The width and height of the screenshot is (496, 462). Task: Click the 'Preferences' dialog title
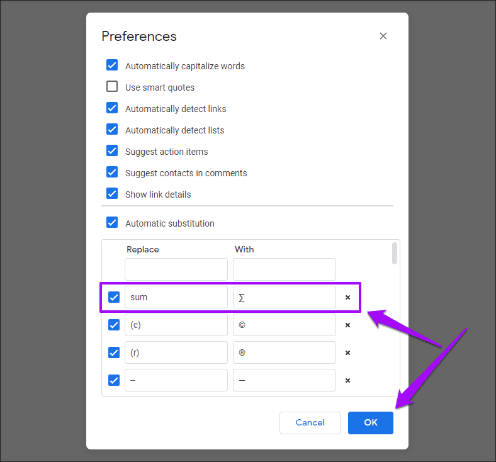point(139,37)
